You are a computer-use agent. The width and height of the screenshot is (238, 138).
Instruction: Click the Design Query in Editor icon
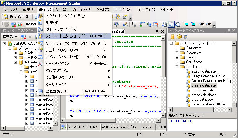[125, 24]
